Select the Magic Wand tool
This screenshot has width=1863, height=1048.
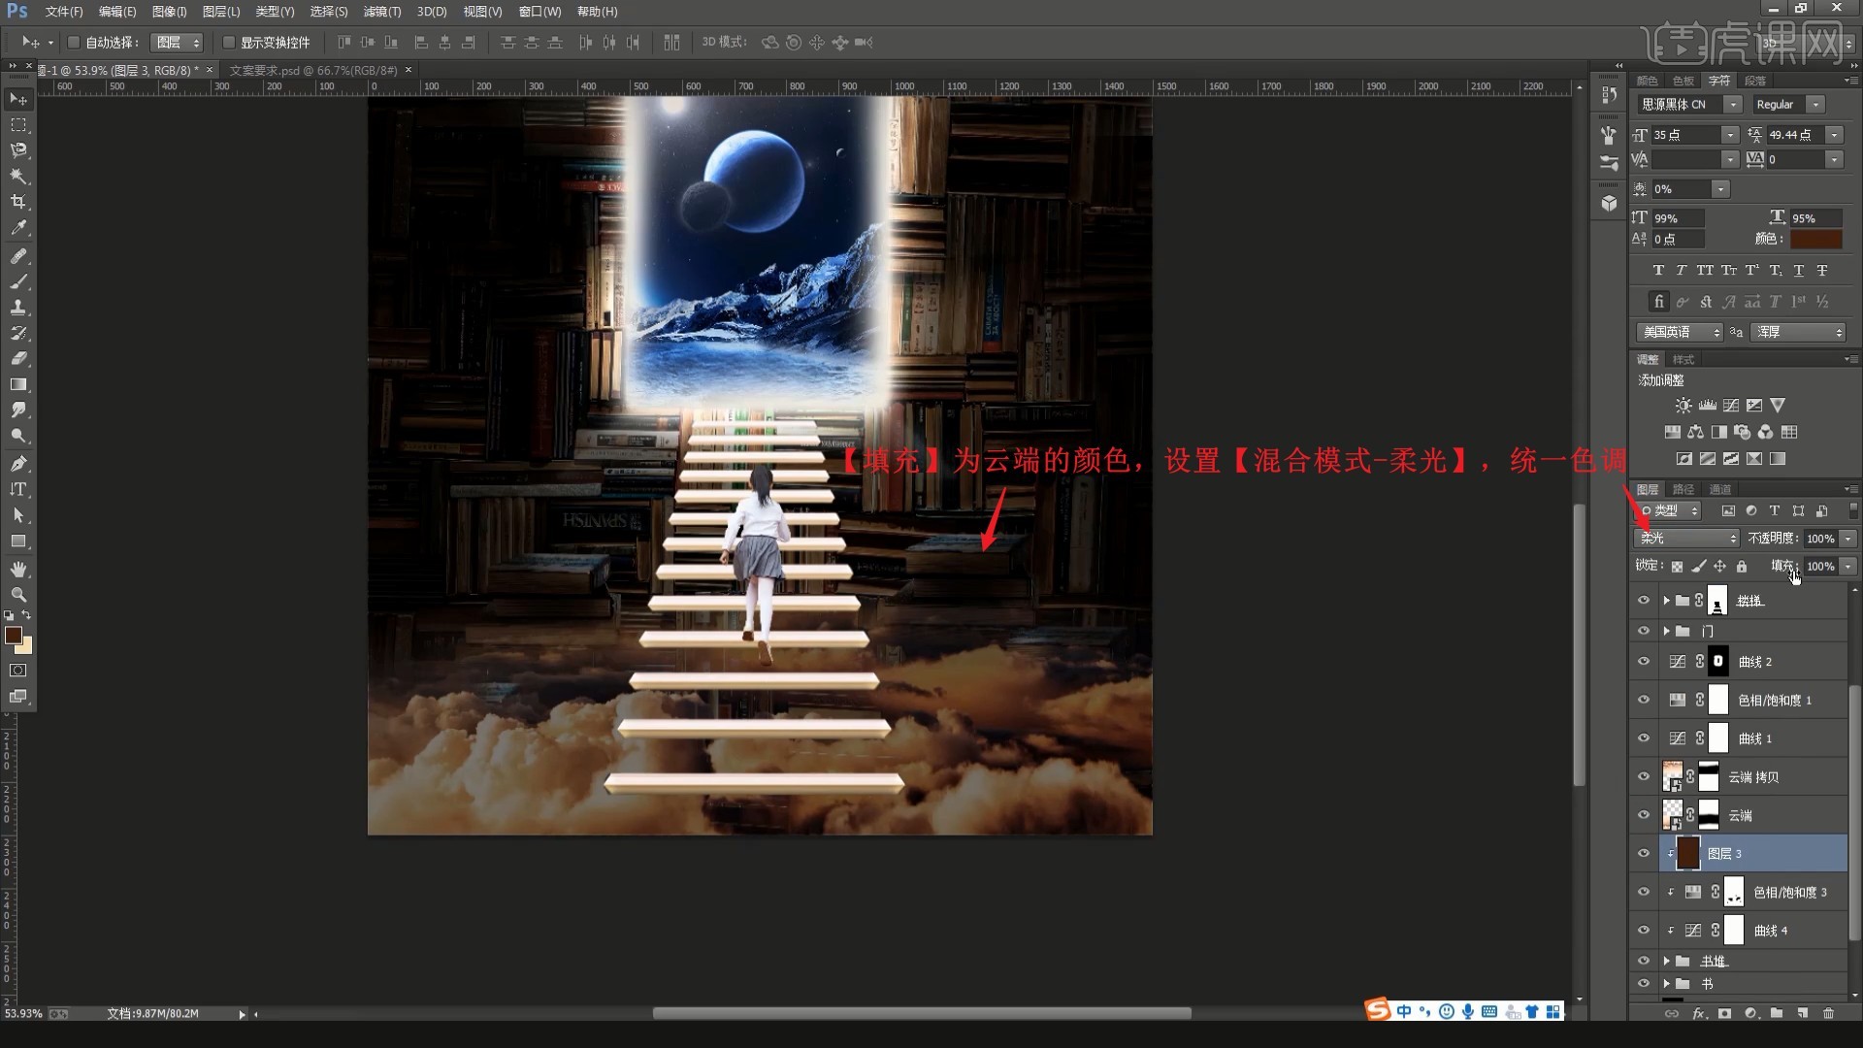click(18, 177)
